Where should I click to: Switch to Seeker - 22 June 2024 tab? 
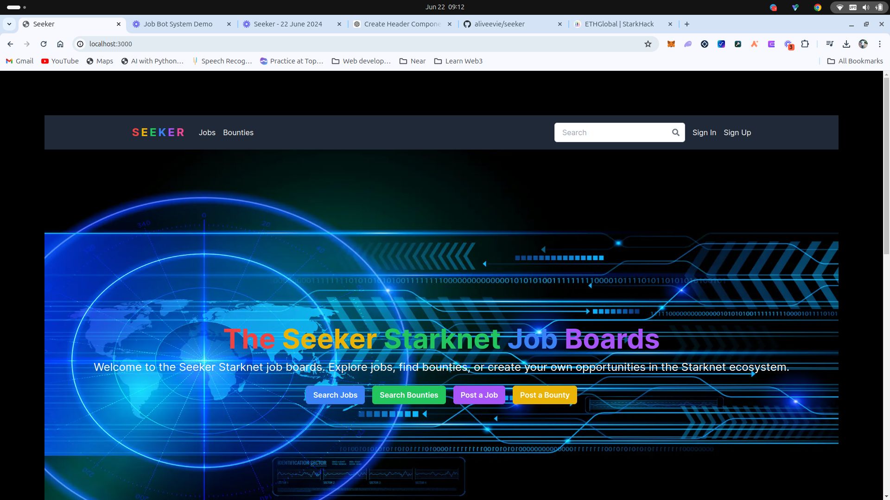288,24
